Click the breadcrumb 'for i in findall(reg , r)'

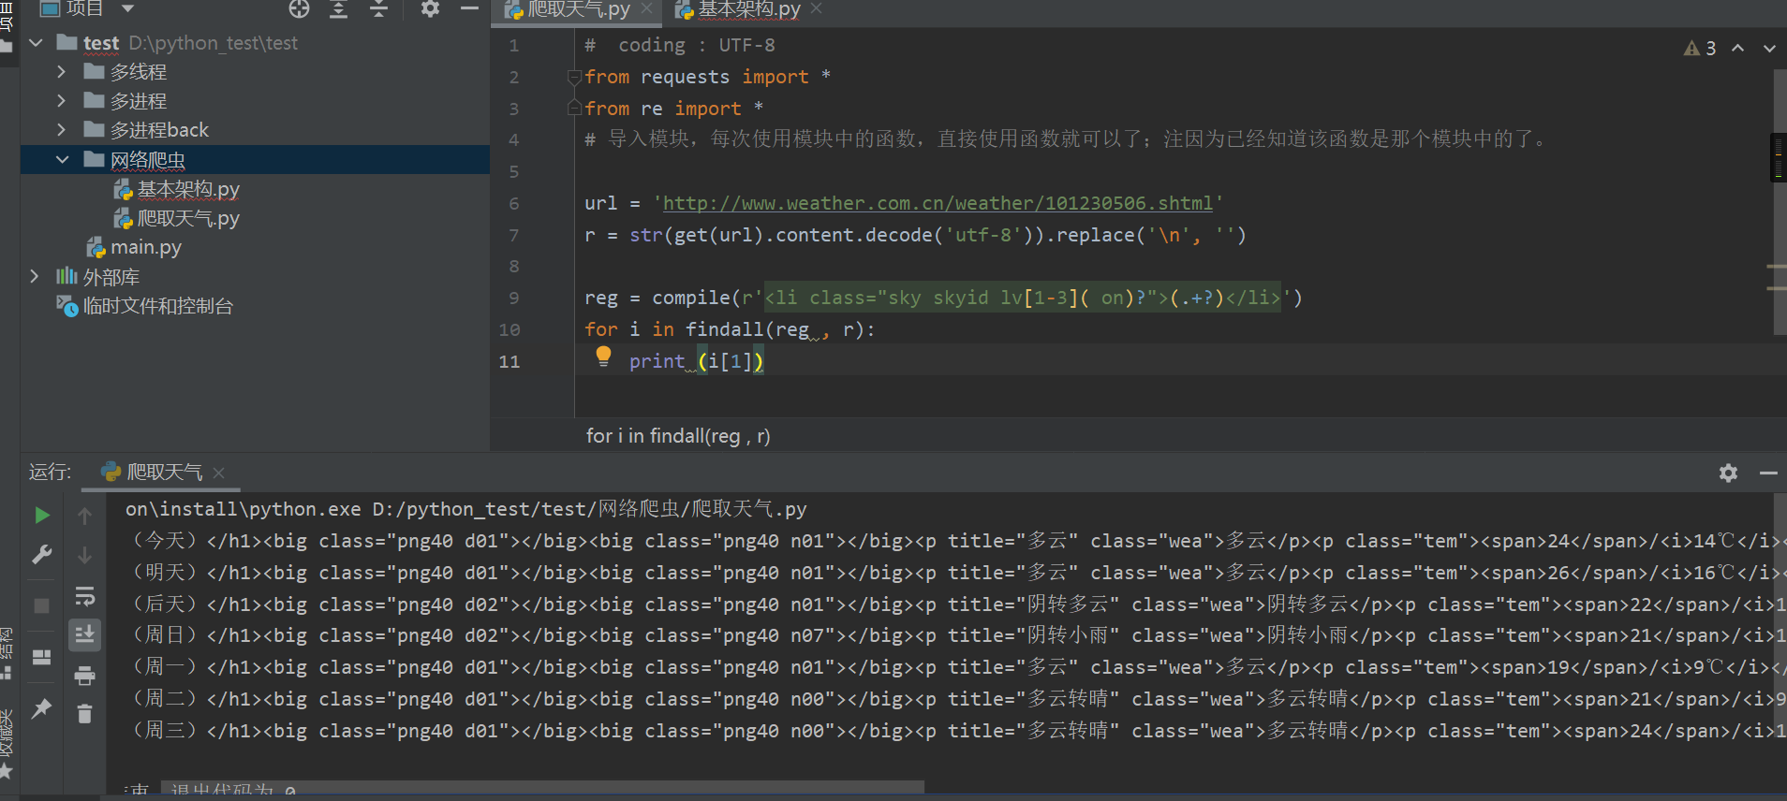pos(678,436)
